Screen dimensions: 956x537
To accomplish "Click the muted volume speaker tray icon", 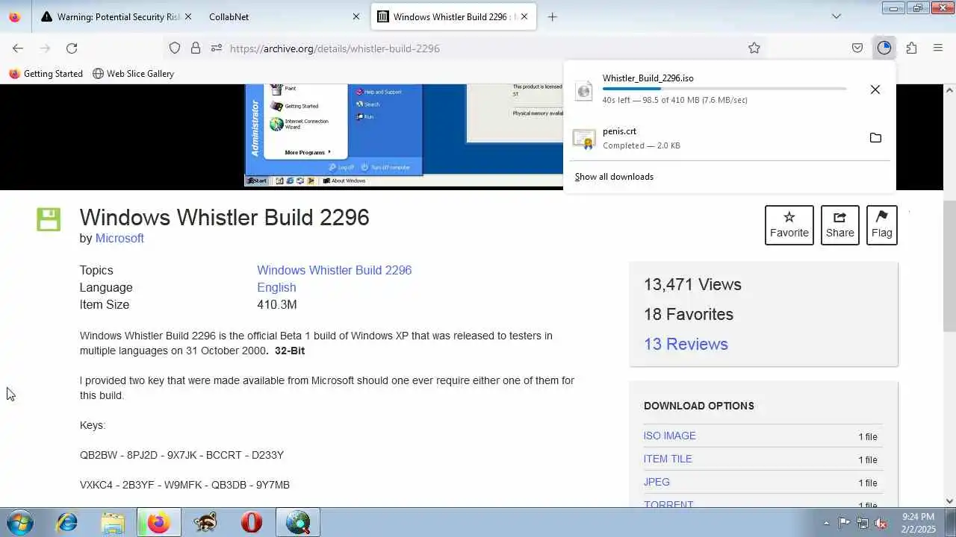I will coord(881,523).
